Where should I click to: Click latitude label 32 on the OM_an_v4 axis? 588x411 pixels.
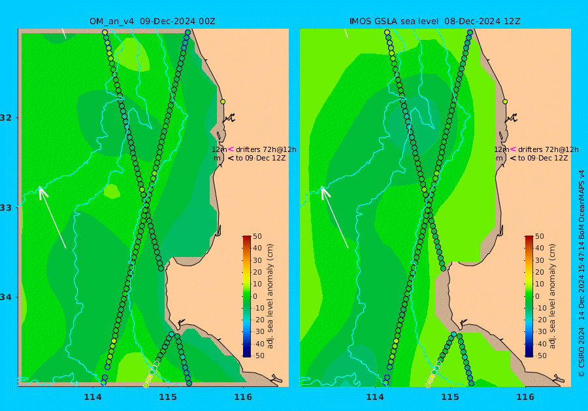[x=6, y=117]
